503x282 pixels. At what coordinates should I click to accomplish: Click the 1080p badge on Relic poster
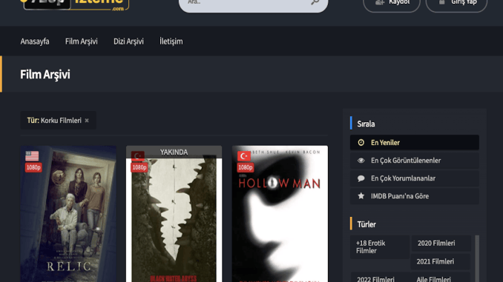[33, 167]
